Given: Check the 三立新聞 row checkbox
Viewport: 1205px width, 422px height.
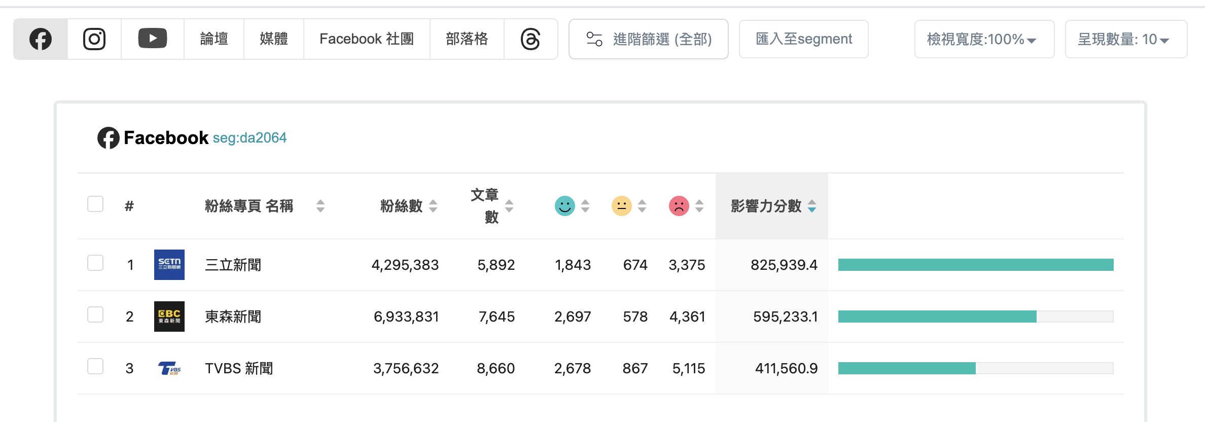Looking at the screenshot, I should [95, 263].
